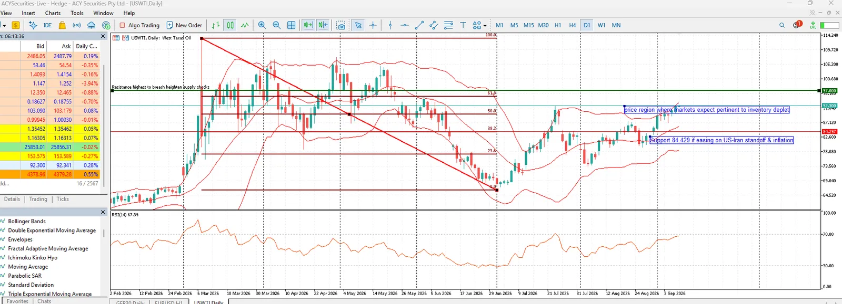Image resolution: width=842 pixels, height=304 pixels.
Task: Open the shapes objects dropdown arrow
Action: (485, 26)
